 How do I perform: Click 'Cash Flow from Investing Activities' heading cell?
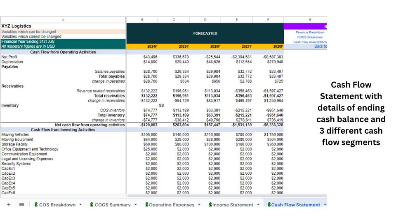[63, 129]
